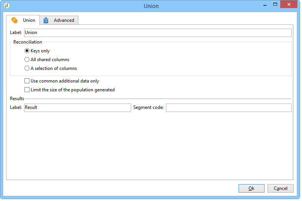The width and height of the screenshot is (302, 201).
Task: Click the application icon in title bar
Action: [x=7, y=6]
